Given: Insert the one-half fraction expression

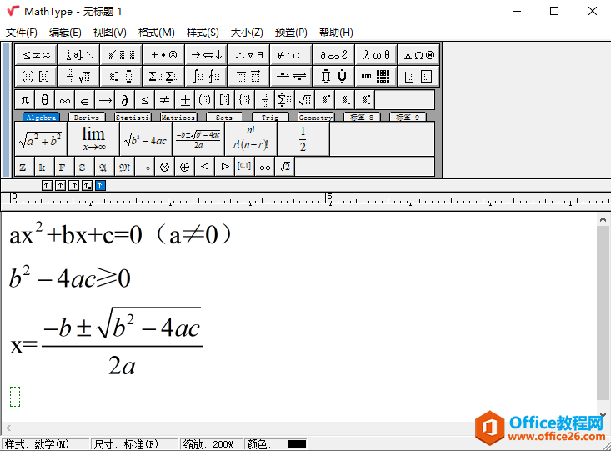Looking at the screenshot, I should point(303,138).
